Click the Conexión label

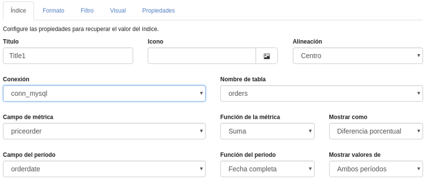[16, 79]
